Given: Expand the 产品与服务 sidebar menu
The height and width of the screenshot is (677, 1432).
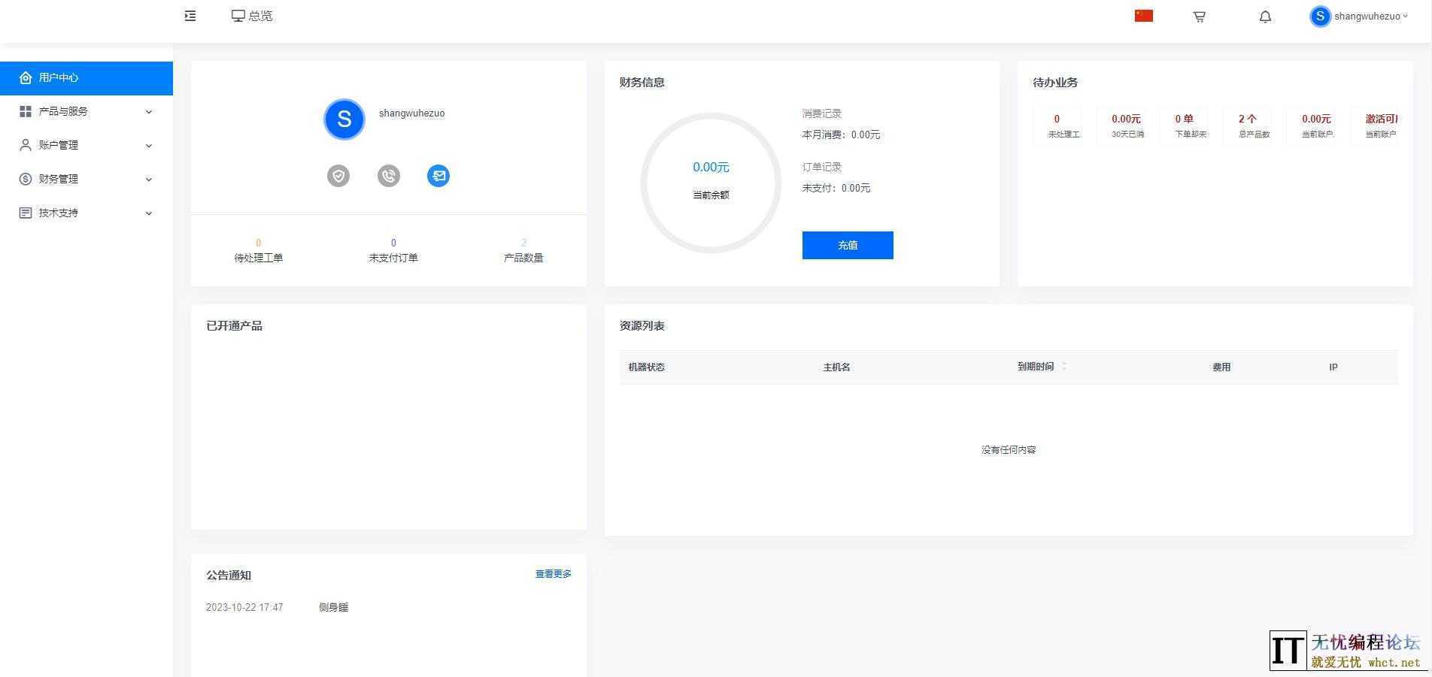Looking at the screenshot, I should pyautogui.click(x=86, y=111).
